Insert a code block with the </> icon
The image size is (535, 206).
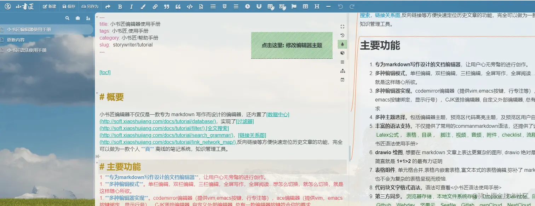[190, 7]
